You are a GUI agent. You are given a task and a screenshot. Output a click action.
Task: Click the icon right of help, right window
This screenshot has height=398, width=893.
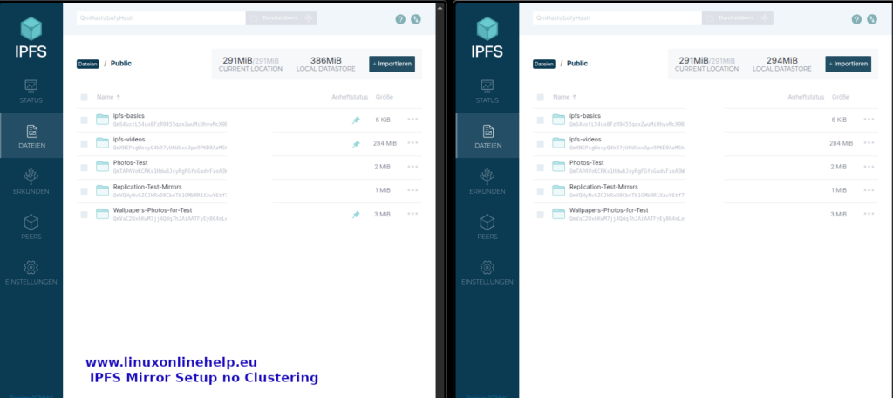click(872, 19)
